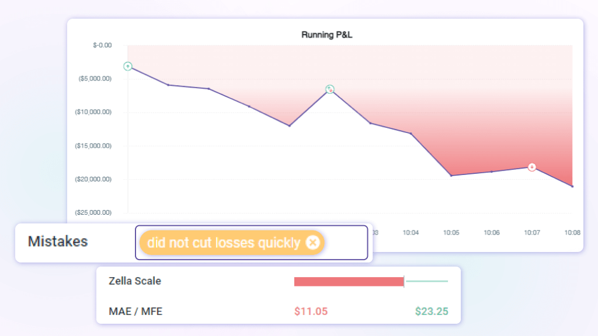
Task: Click the Zella Scale label
Action: point(135,281)
